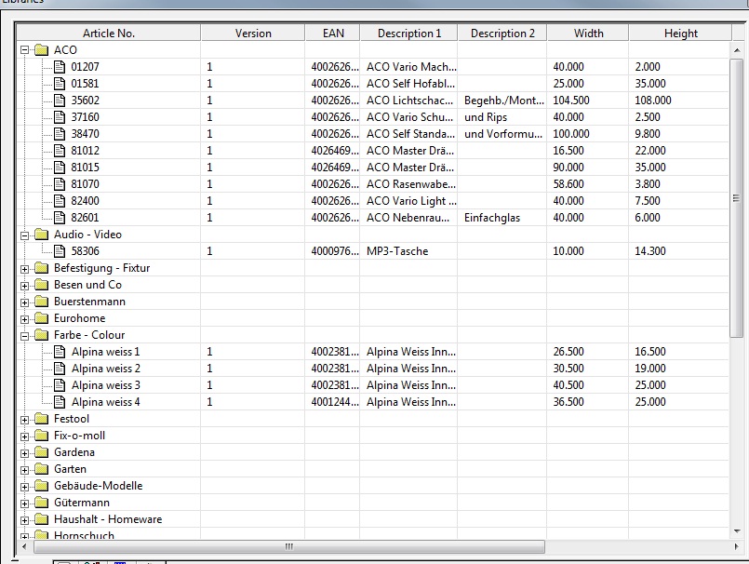
Task: Select the Besen und Co folder label
Action: pos(87,285)
